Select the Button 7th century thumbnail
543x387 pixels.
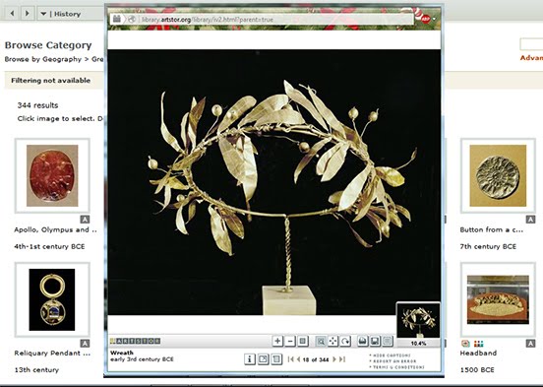(498, 175)
